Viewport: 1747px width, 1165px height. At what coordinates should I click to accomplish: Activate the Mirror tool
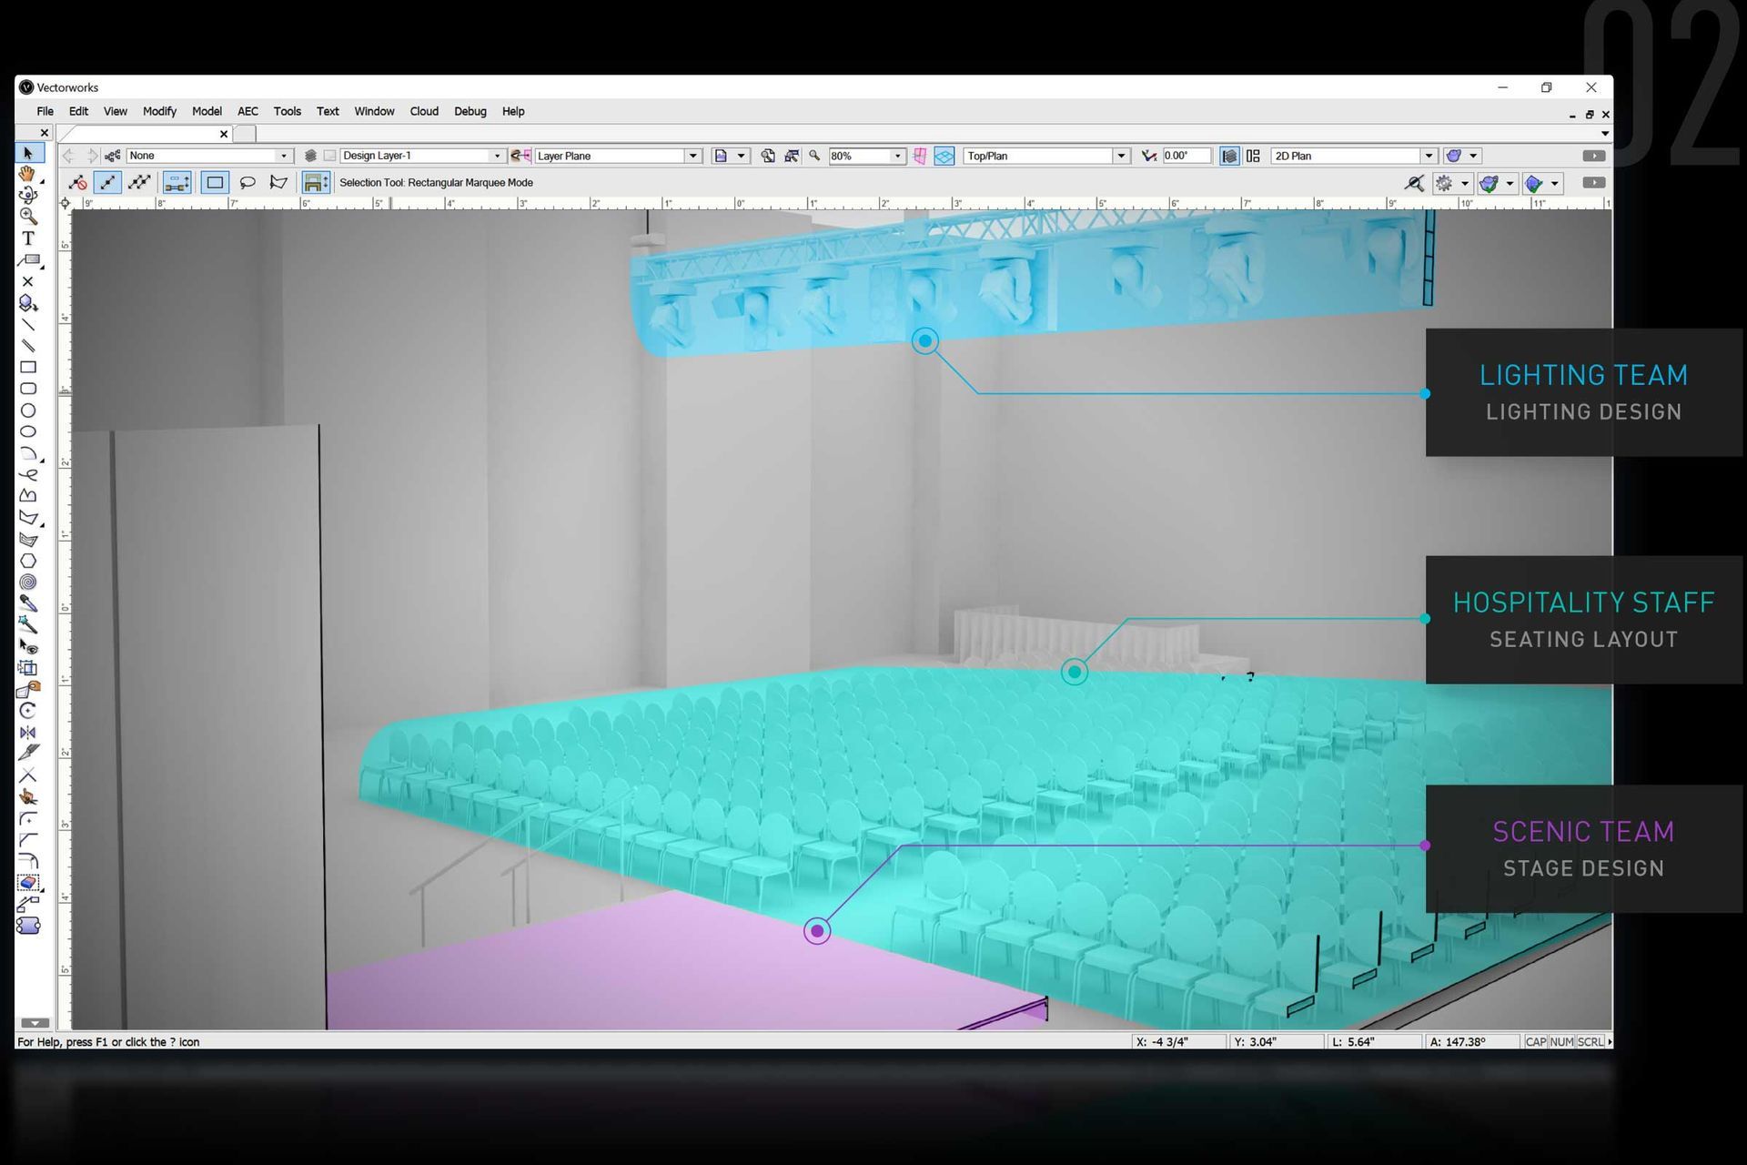[27, 733]
